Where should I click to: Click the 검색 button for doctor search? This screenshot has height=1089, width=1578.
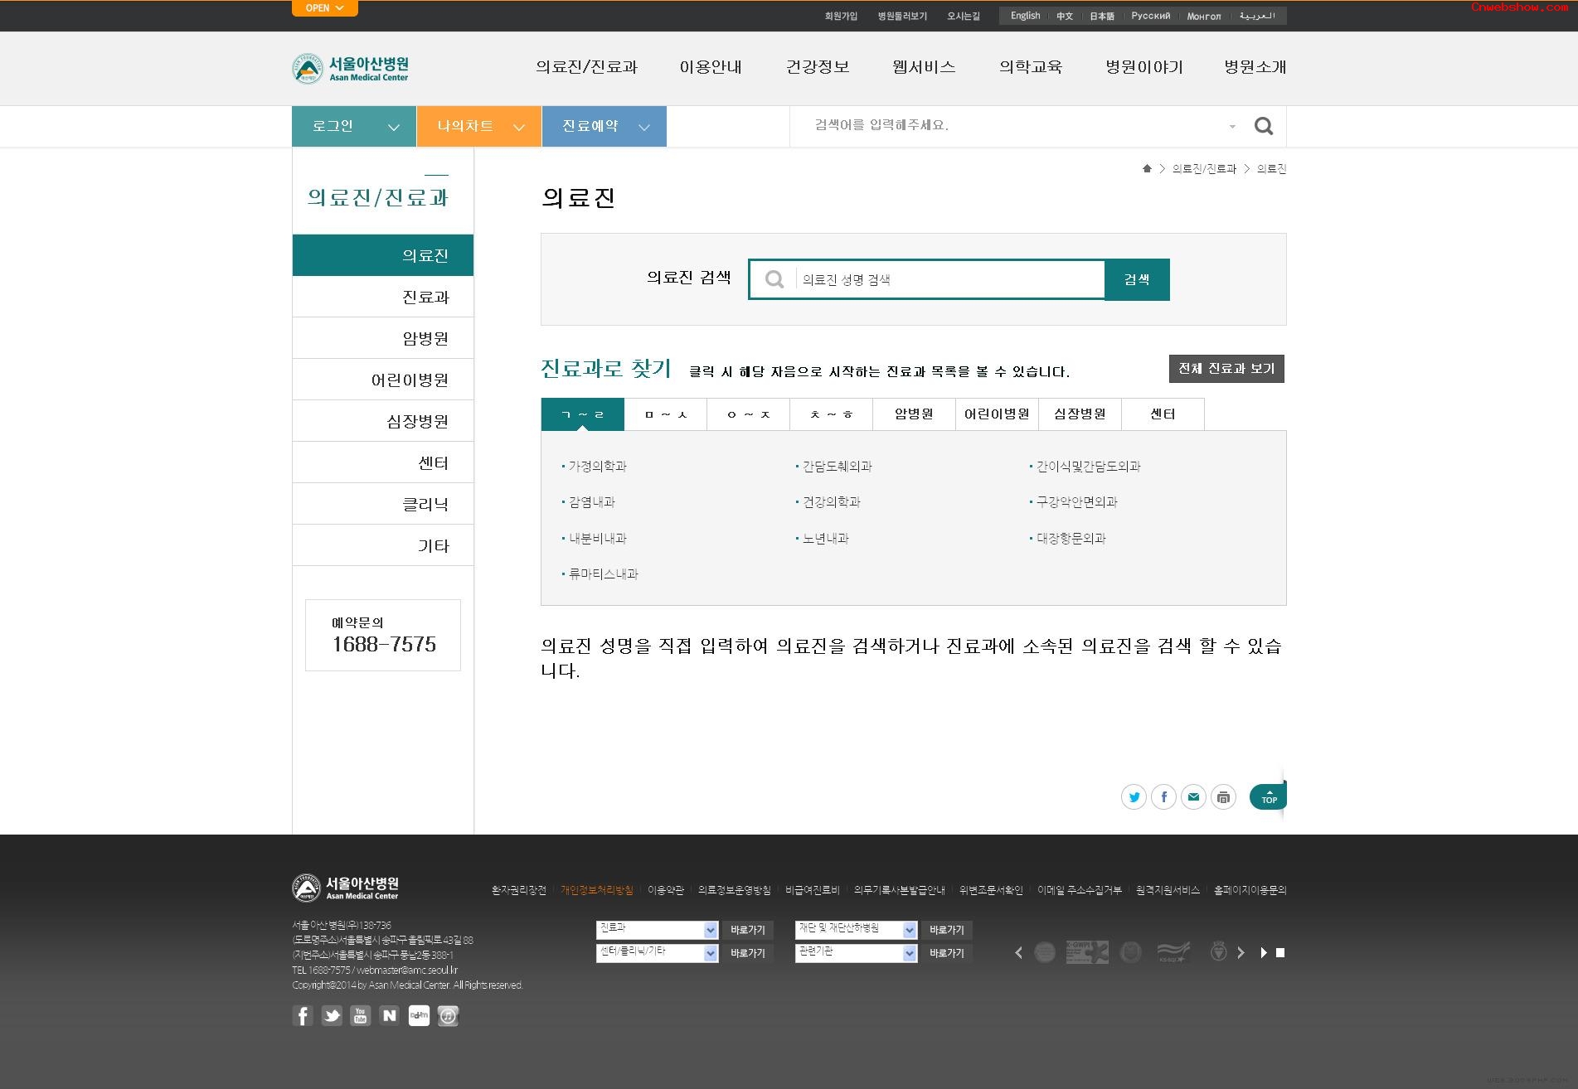[x=1137, y=279]
